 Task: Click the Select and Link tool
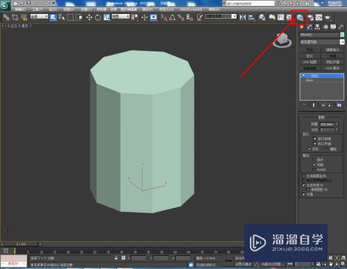tap(6, 17)
